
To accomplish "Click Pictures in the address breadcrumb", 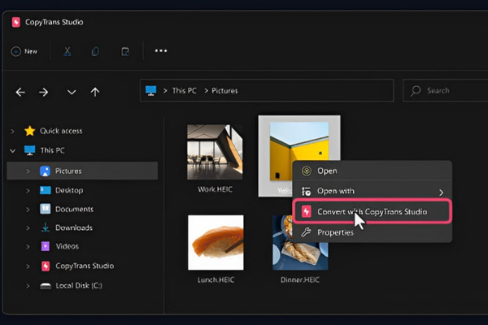I will click(x=224, y=91).
